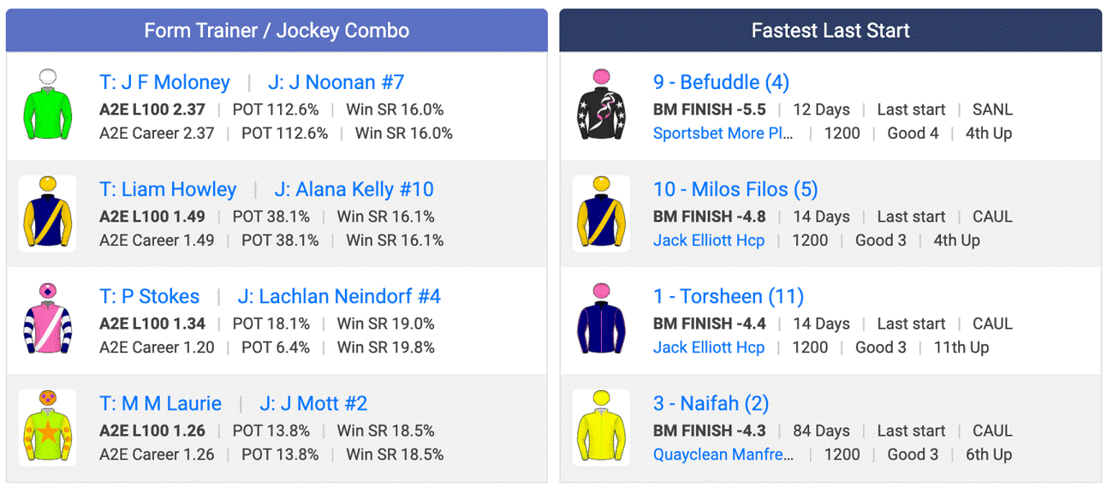Open trainer M M Laurie link

pyautogui.click(x=160, y=403)
